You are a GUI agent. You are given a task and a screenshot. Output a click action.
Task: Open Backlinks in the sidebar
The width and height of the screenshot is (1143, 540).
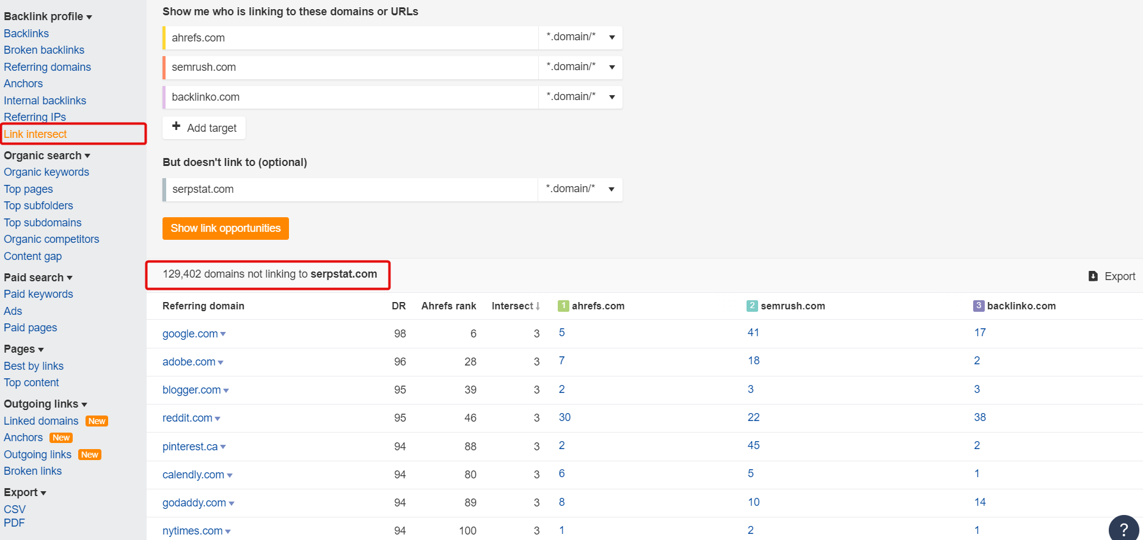[x=26, y=34]
